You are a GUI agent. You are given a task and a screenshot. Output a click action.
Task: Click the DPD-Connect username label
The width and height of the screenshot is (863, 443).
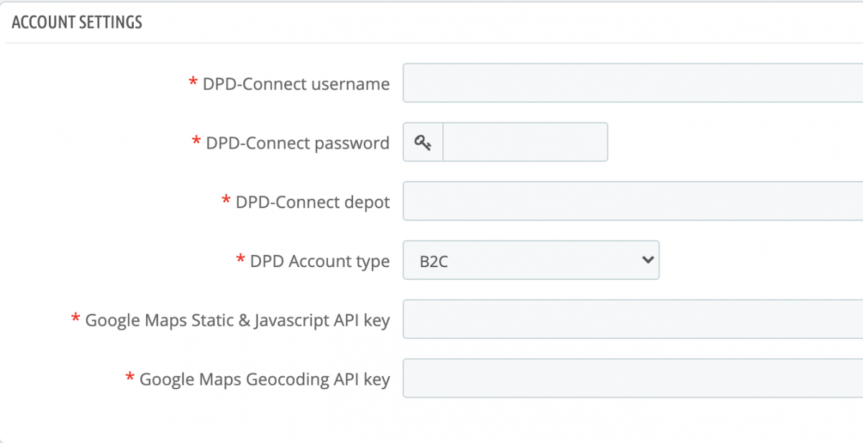pos(296,84)
